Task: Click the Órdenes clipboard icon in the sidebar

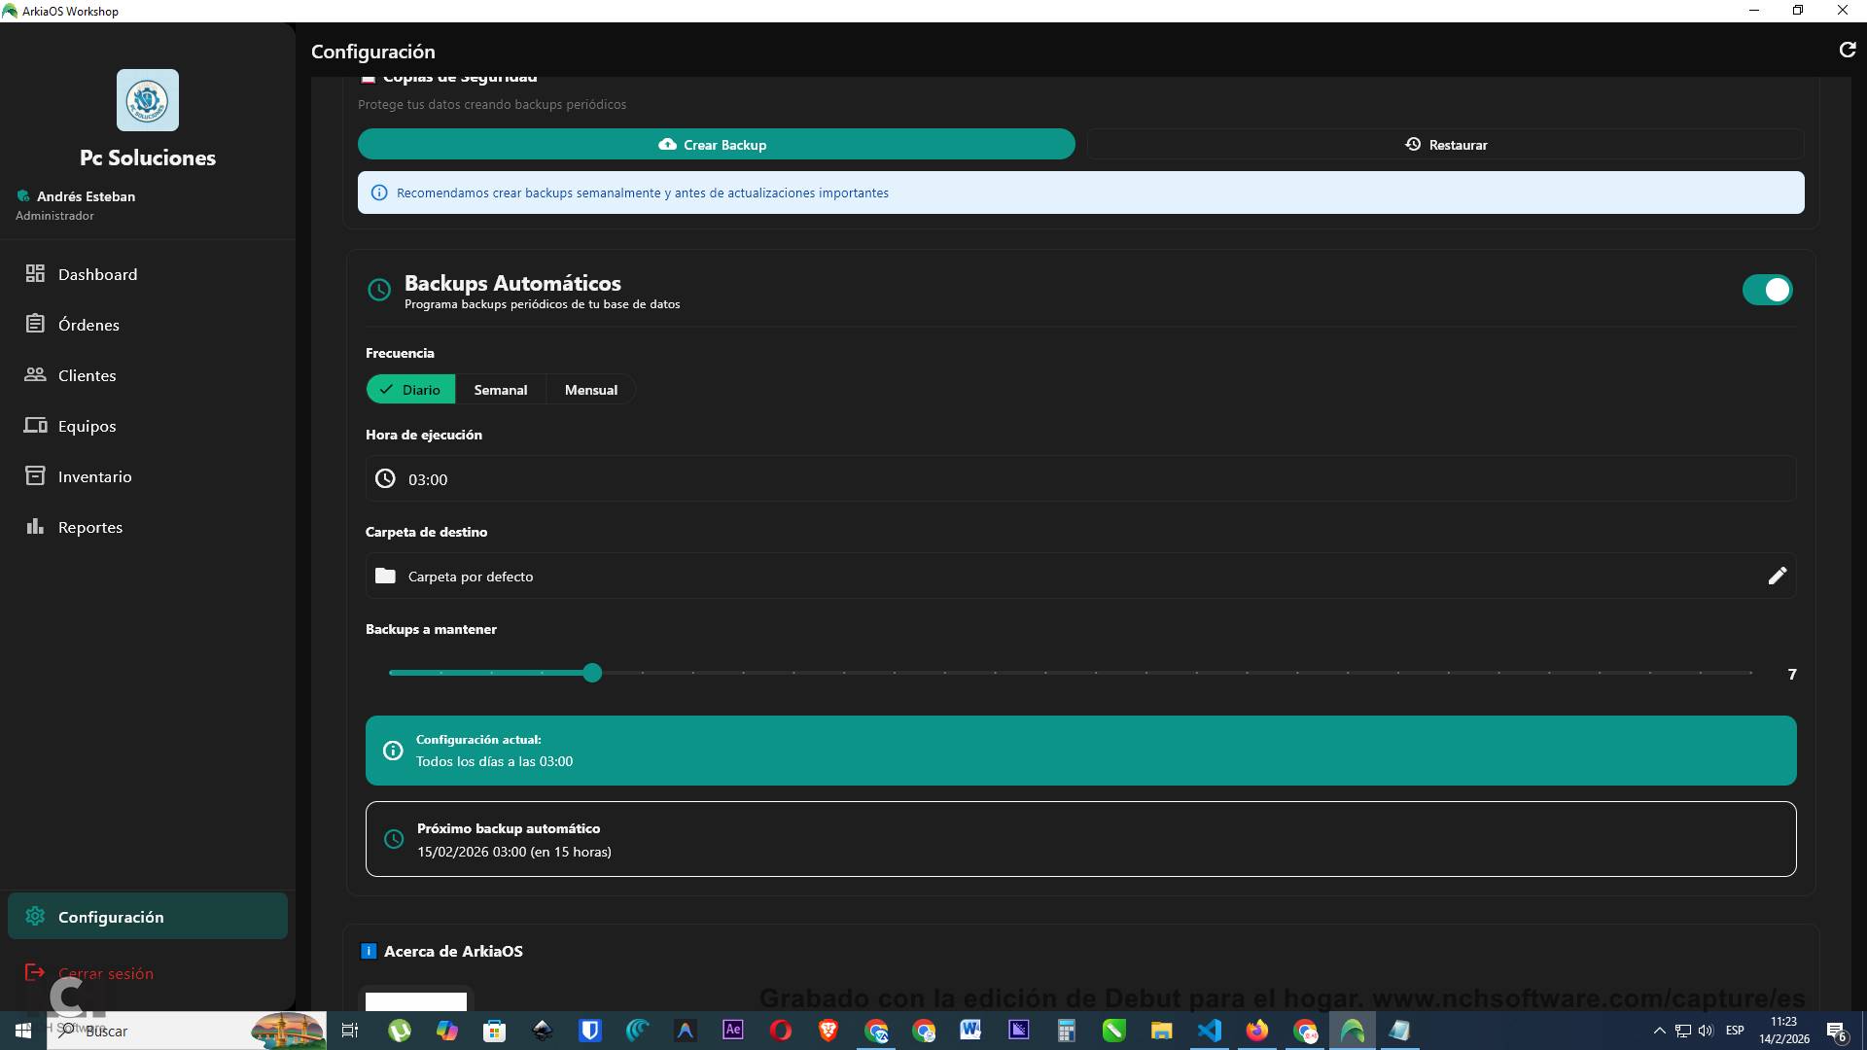Action: (x=35, y=325)
